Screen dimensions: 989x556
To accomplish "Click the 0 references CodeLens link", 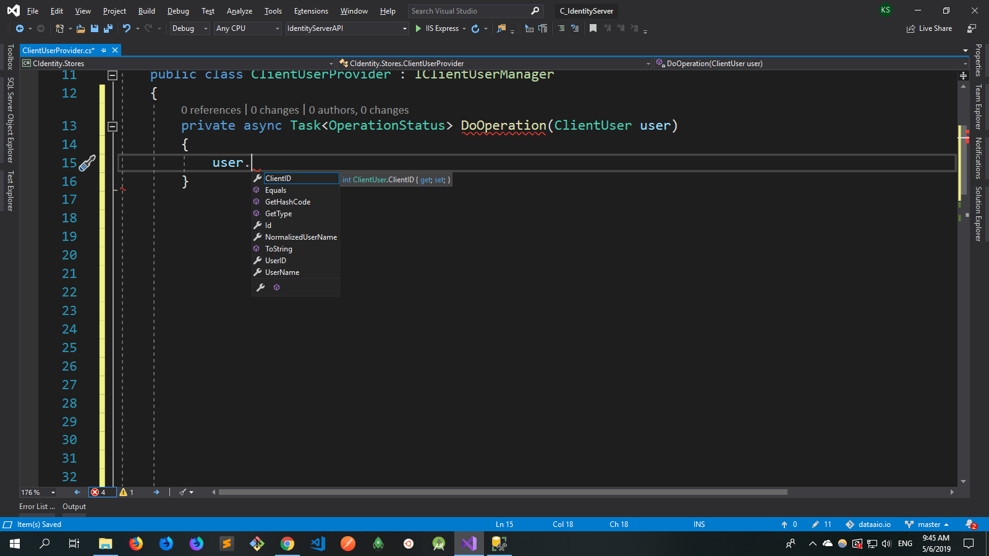I will [211, 110].
